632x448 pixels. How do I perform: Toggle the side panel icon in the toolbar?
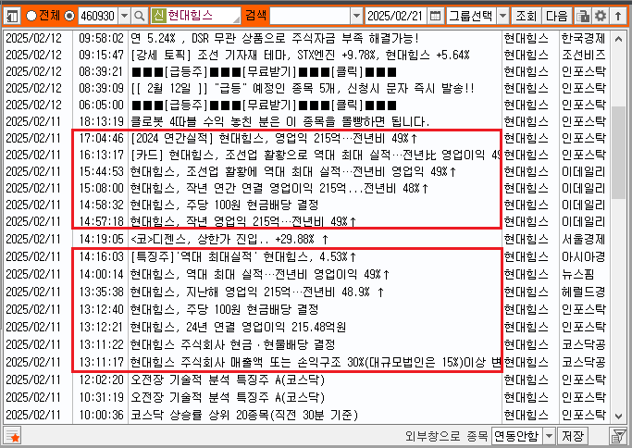click(13, 16)
